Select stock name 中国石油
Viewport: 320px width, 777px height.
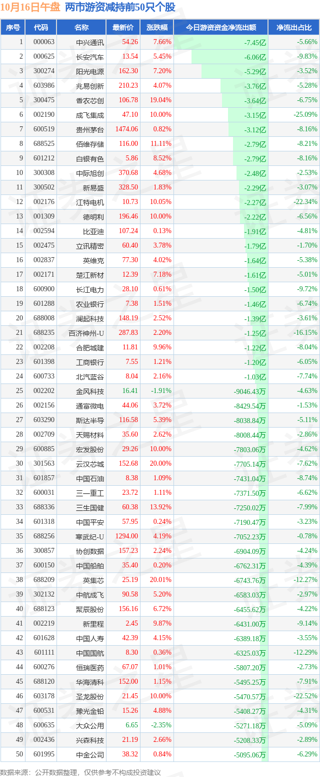(90, 478)
